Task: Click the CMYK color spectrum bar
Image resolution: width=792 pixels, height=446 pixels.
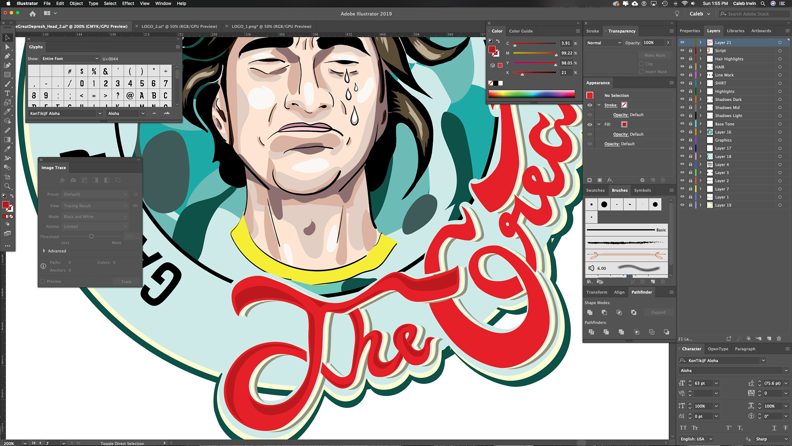Action: 532,94
